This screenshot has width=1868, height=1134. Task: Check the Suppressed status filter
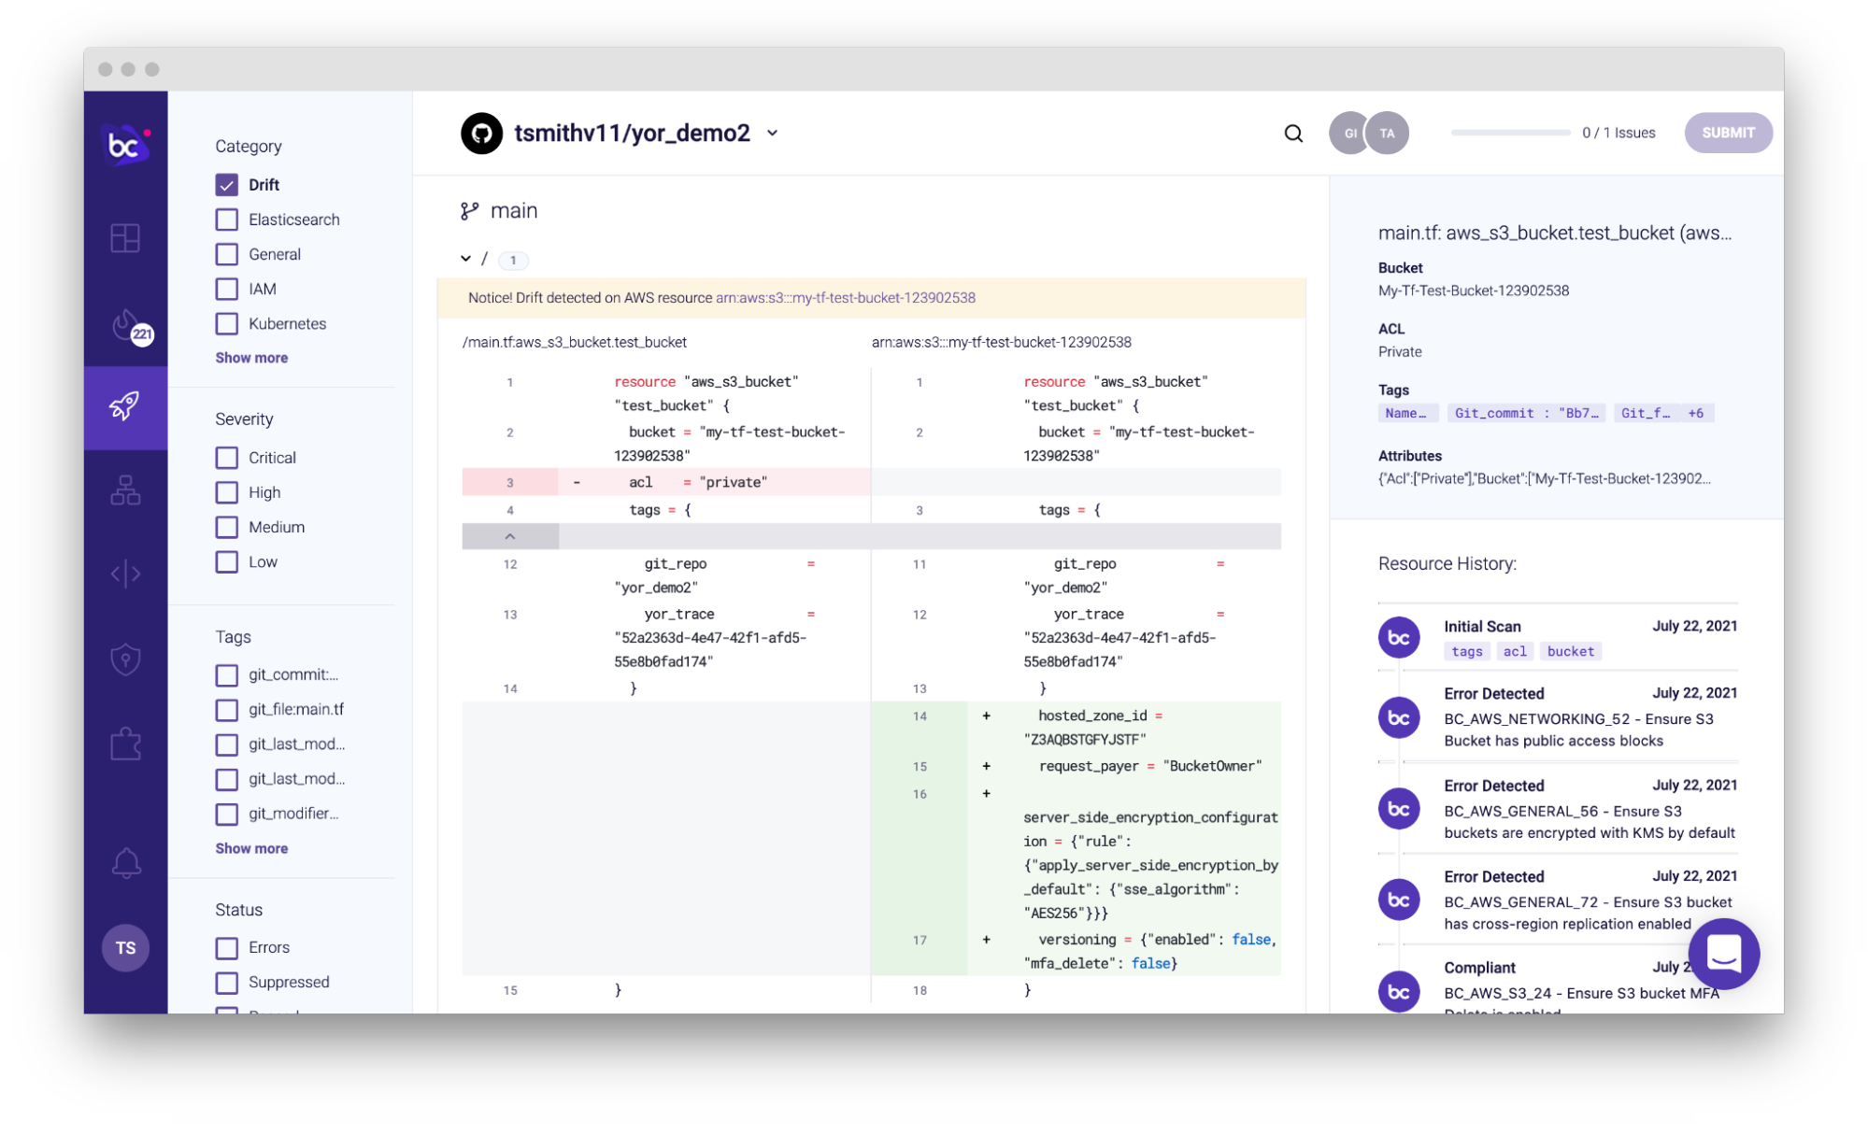226,982
